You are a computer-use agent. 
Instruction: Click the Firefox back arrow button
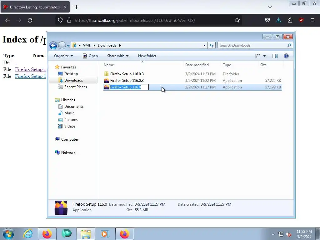pos(7,20)
